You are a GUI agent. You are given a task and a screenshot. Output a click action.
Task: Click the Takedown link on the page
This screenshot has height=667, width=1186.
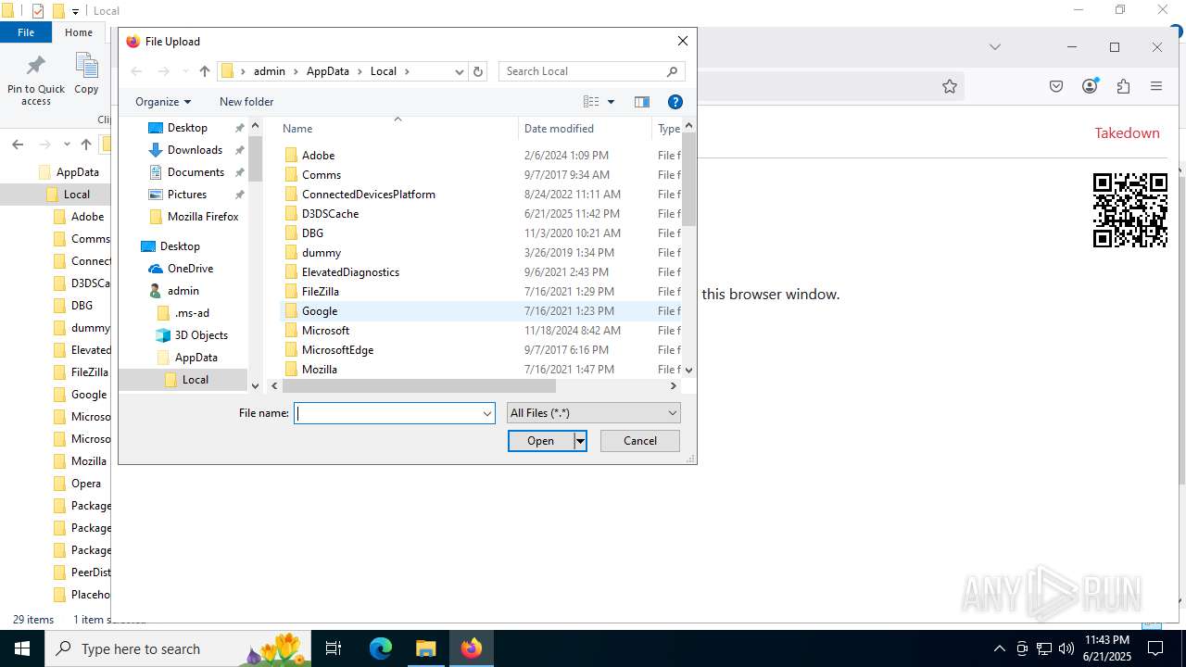pyautogui.click(x=1127, y=133)
